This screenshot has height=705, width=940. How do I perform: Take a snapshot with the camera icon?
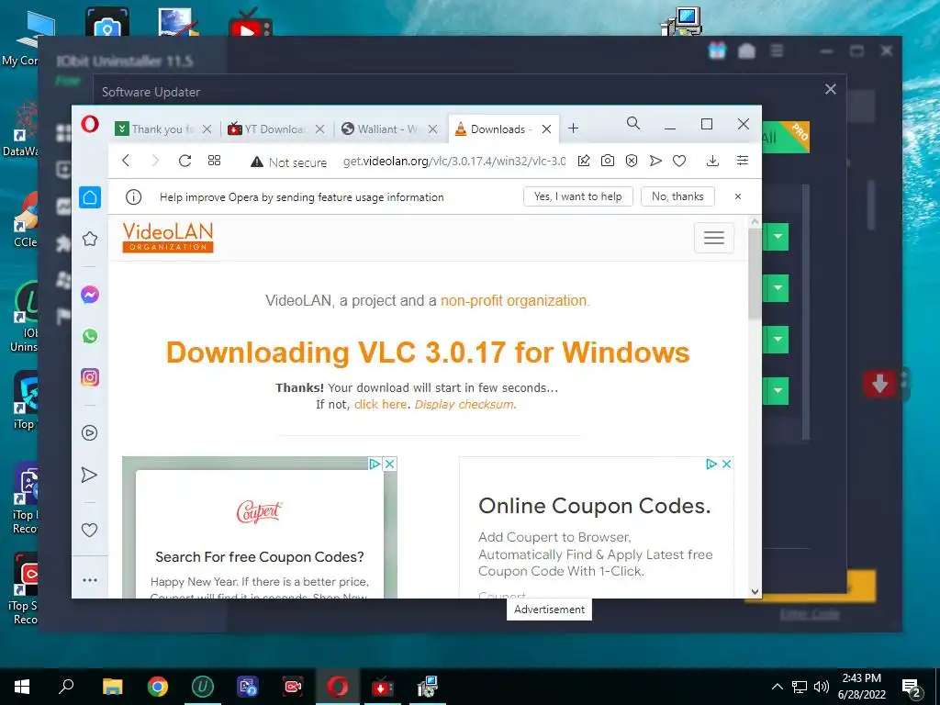[x=608, y=161]
